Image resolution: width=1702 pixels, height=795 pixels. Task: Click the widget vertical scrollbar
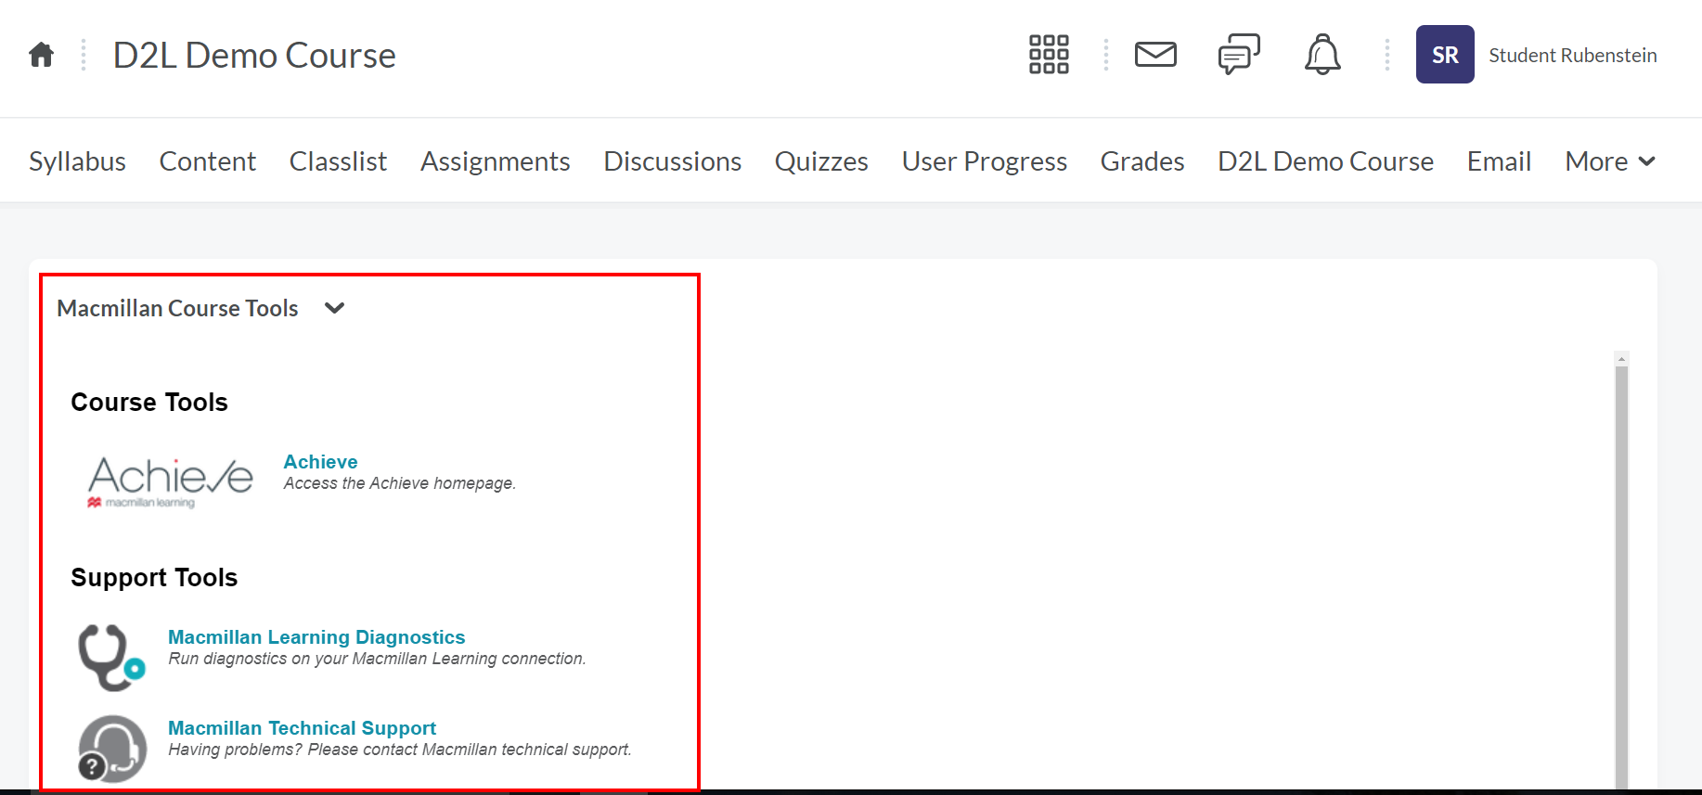pyautogui.click(x=1621, y=575)
